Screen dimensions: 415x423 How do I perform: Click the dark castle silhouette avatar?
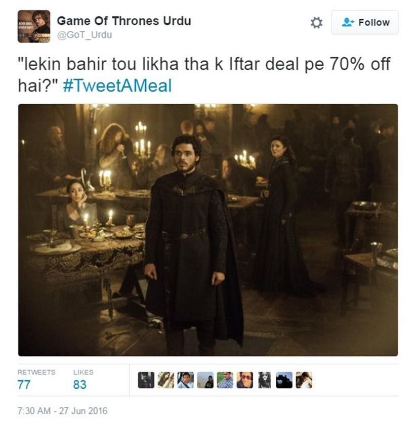[x=284, y=380]
